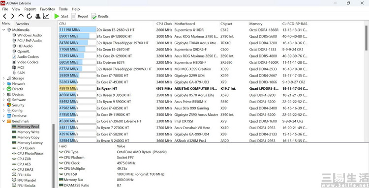Image resolution: width=369 pixels, height=188 pixels.
Task: Click the up arrow navigation icon
Action: tap(21, 16)
